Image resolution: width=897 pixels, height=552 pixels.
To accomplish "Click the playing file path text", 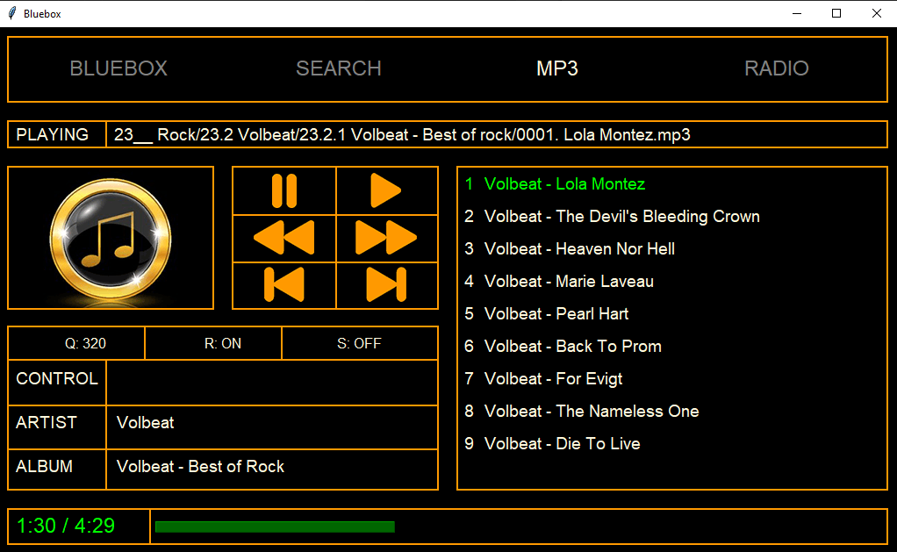I will [x=402, y=135].
